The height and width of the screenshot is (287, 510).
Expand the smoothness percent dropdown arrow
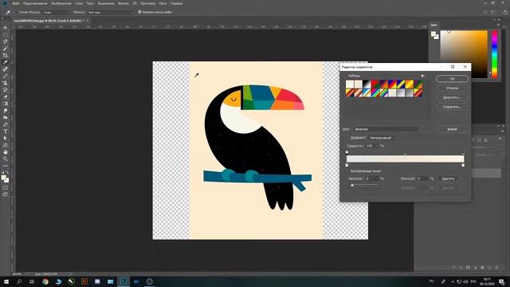tap(377, 146)
